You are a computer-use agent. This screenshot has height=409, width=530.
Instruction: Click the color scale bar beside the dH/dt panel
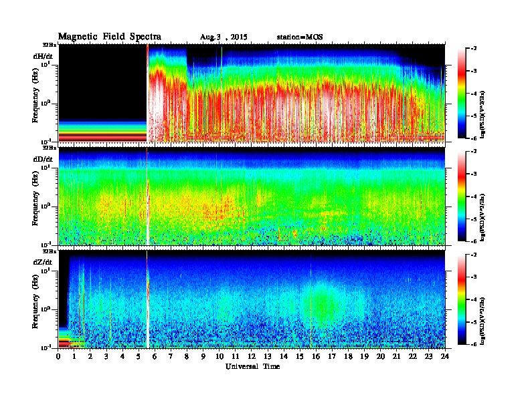[462, 93]
